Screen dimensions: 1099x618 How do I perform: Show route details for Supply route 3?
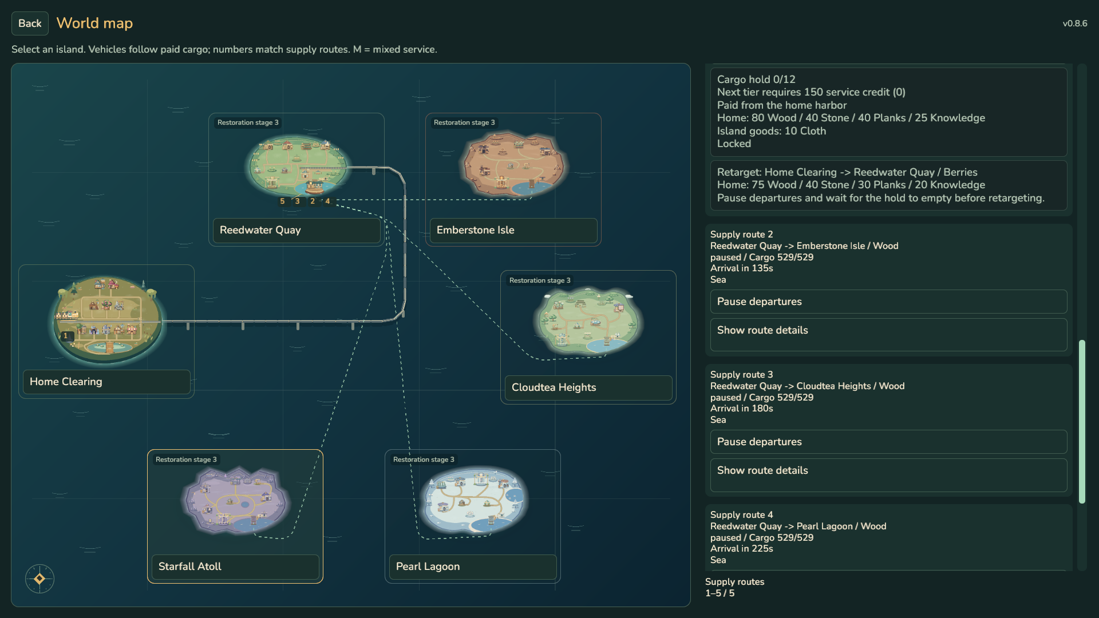(888, 475)
